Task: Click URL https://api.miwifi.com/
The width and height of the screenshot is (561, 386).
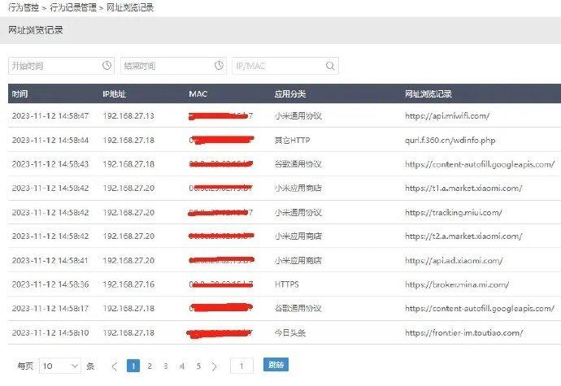Action: [x=447, y=116]
